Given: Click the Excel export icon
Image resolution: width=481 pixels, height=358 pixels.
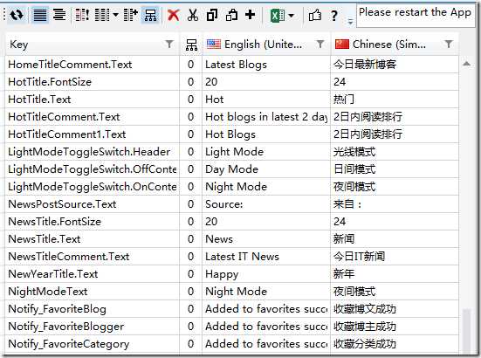Looking at the screenshot, I should 278,16.
